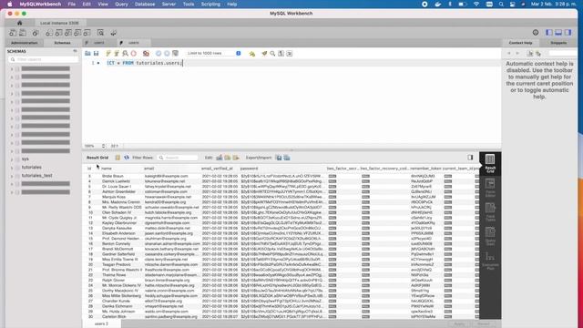Create a new stored procedure toolbar icon
This screenshot has width=583, height=328.
(77, 33)
